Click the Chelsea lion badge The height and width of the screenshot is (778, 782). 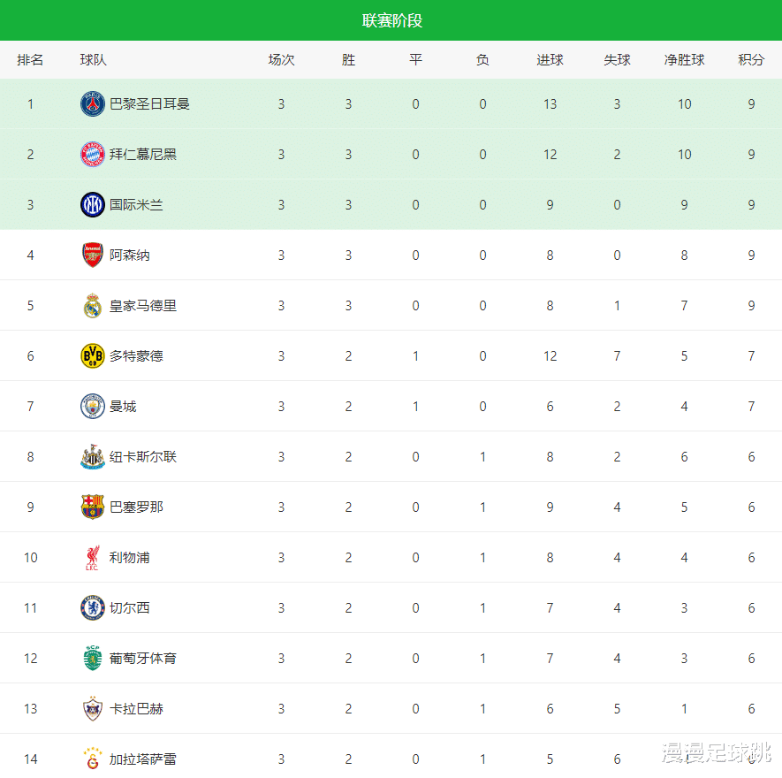pos(93,608)
